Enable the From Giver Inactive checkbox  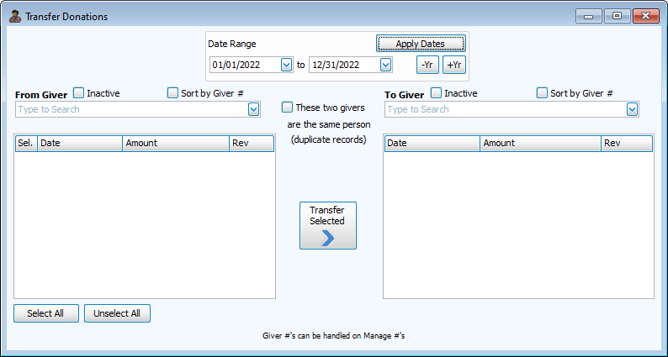(x=79, y=93)
